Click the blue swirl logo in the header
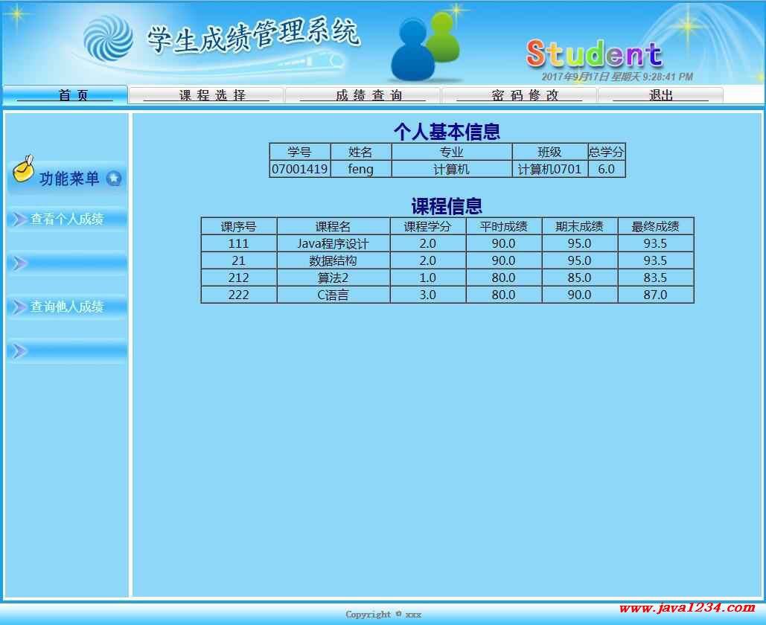766x625 pixels. [x=108, y=39]
